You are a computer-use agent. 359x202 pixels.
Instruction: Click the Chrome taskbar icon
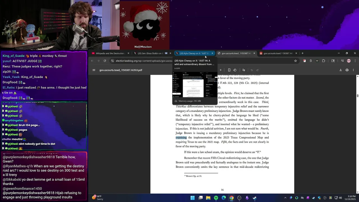pyautogui.click(x=231, y=198)
